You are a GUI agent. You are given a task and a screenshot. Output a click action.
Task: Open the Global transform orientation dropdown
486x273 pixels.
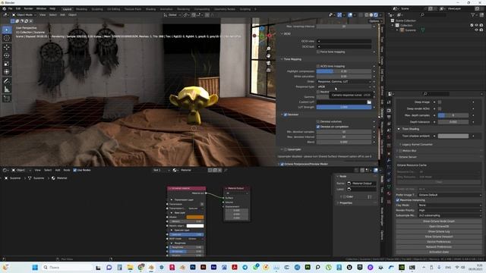(x=172, y=15)
